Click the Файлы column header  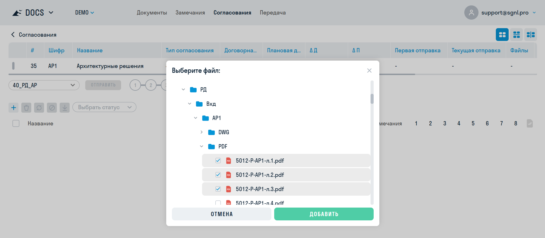click(519, 50)
